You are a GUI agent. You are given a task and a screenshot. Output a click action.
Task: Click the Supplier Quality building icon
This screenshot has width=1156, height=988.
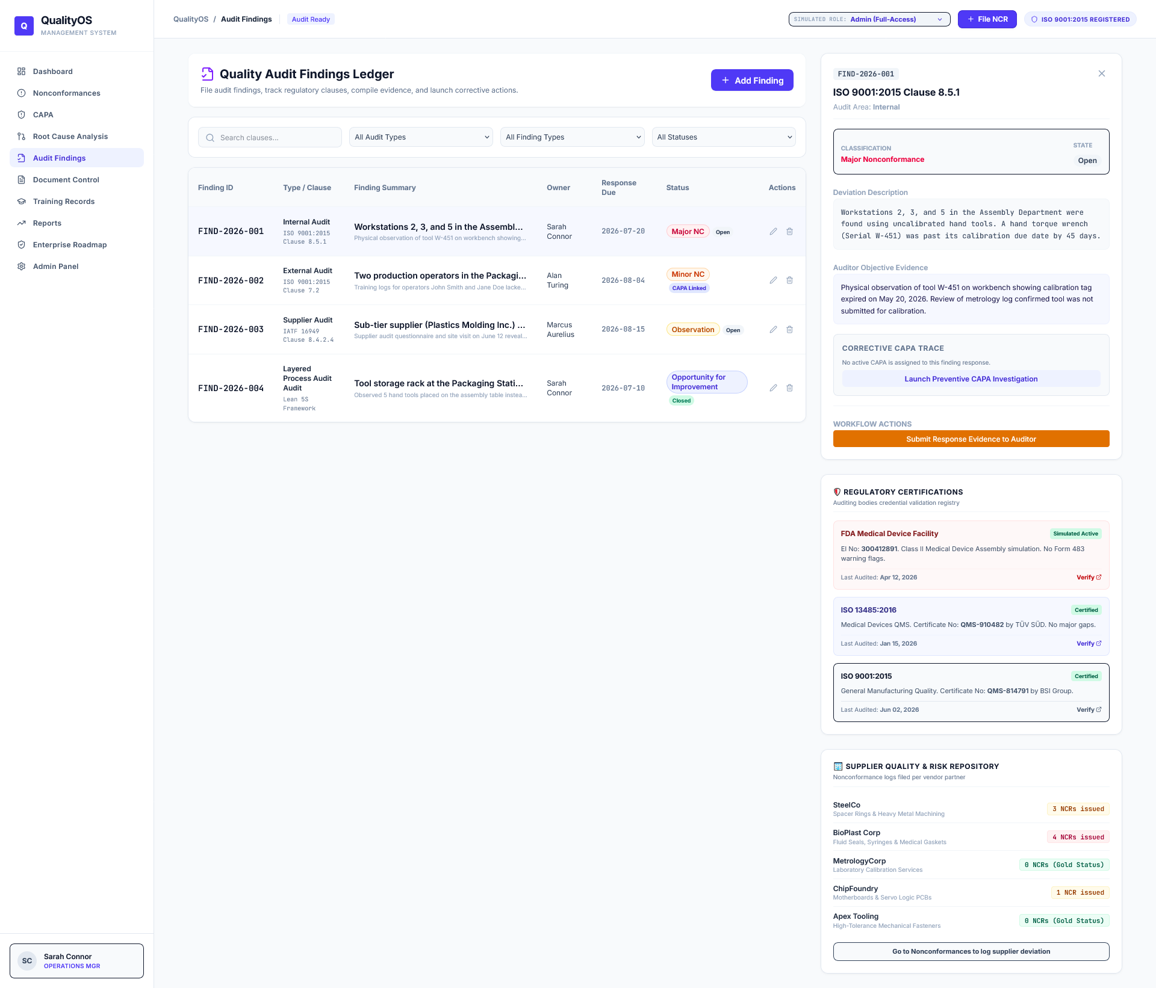point(837,766)
